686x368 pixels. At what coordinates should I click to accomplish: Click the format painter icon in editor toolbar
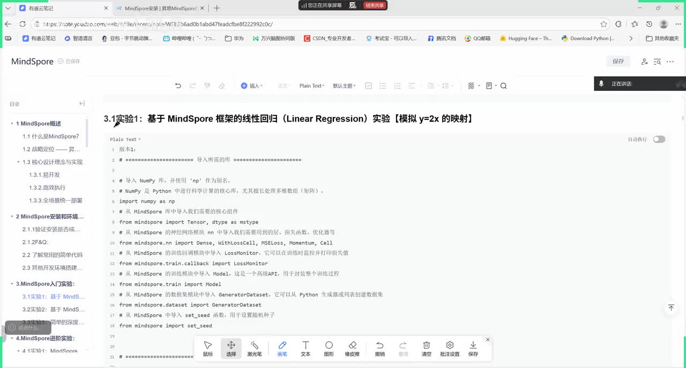(207, 86)
